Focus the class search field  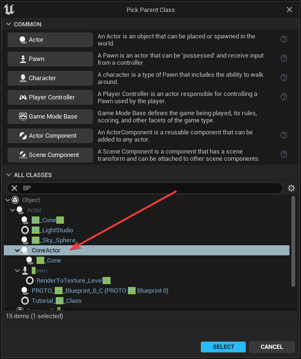pos(149,188)
